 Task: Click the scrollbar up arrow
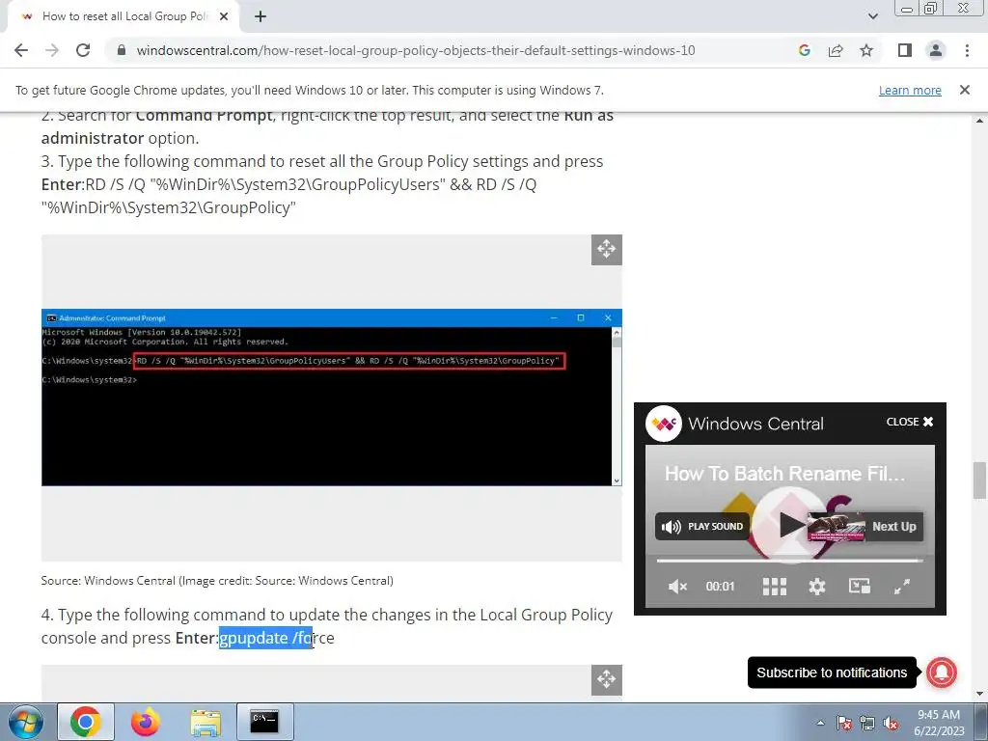979,120
